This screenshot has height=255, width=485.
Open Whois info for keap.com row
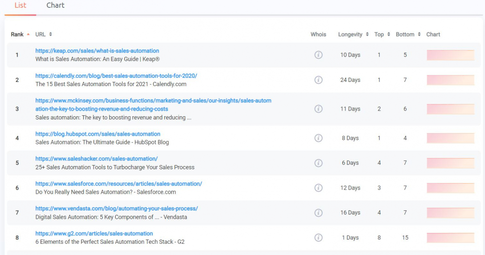(x=318, y=55)
